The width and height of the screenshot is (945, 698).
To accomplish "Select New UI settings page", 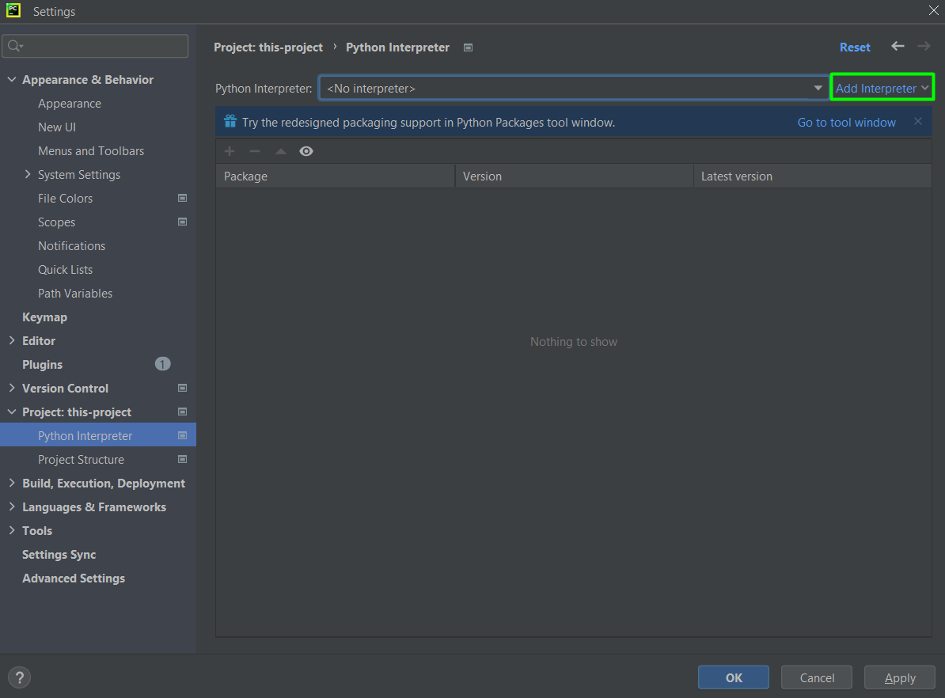I will (x=57, y=127).
